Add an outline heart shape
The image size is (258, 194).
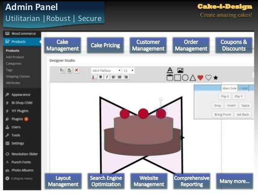point(208,78)
